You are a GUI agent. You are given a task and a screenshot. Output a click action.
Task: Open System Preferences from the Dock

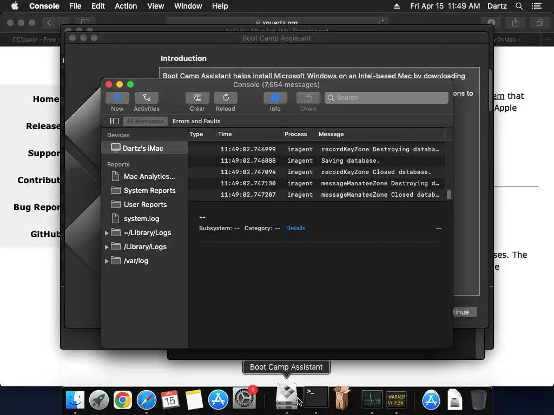click(243, 399)
